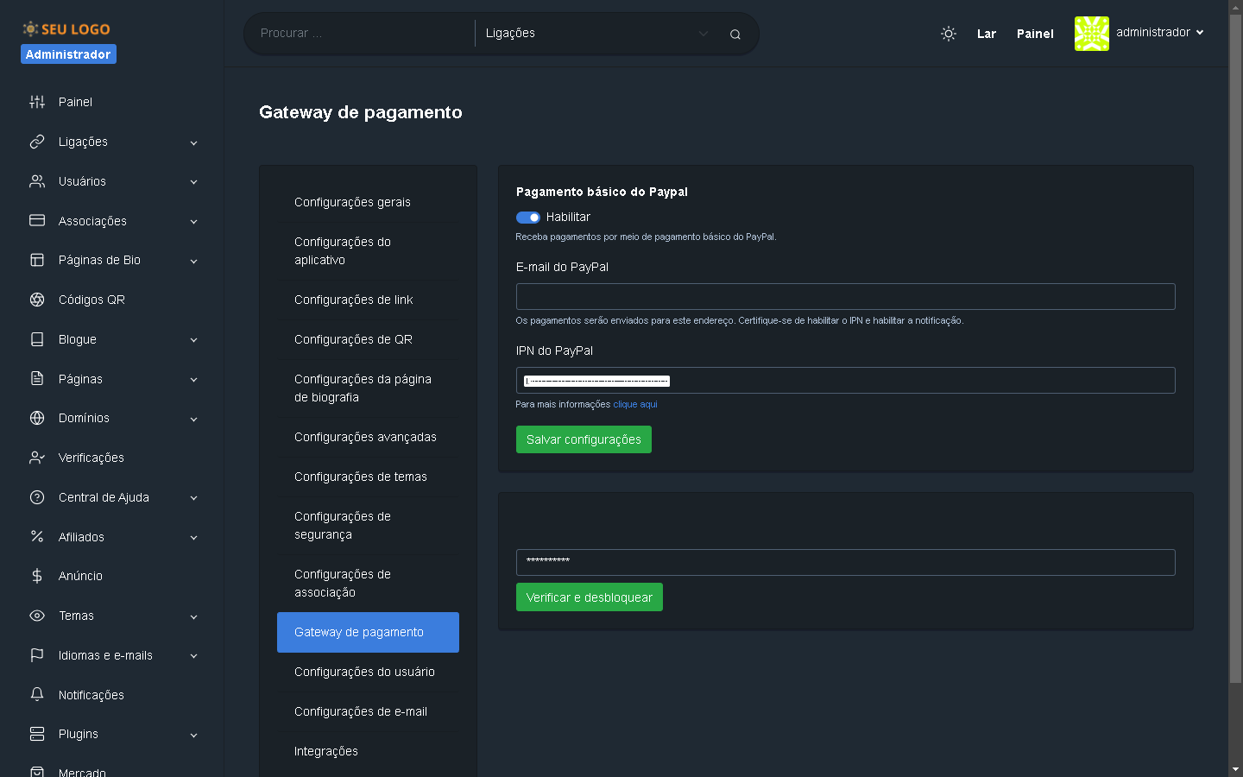Click the page vertical scrollbar
The height and width of the screenshot is (777, 1243).
click(1235, 345)
